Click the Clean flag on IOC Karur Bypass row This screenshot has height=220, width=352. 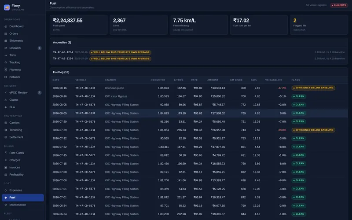point(299,96)
